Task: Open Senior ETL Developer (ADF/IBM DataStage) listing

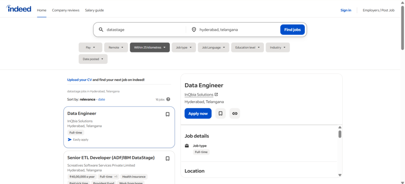Action: coord(111,158)
